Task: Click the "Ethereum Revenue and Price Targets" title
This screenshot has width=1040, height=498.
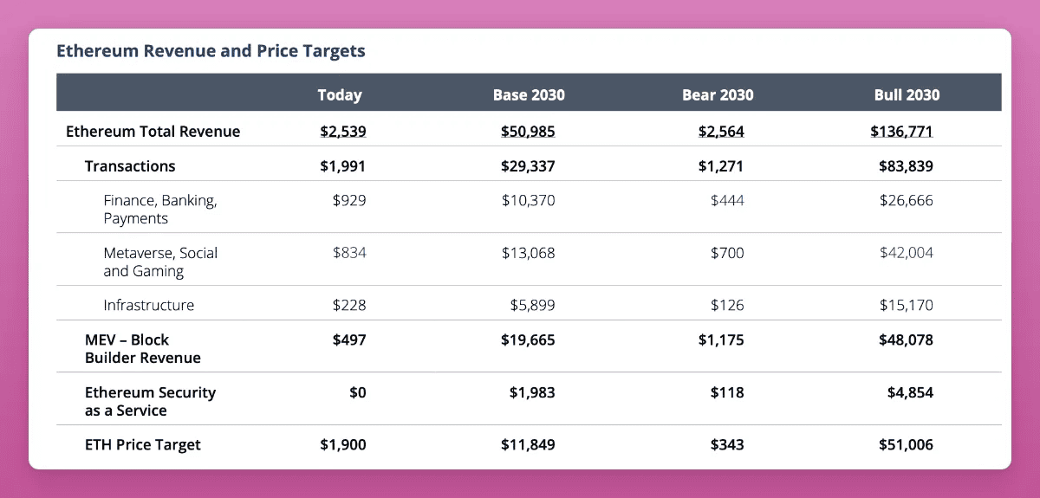Action: click(x=211, y=51)
